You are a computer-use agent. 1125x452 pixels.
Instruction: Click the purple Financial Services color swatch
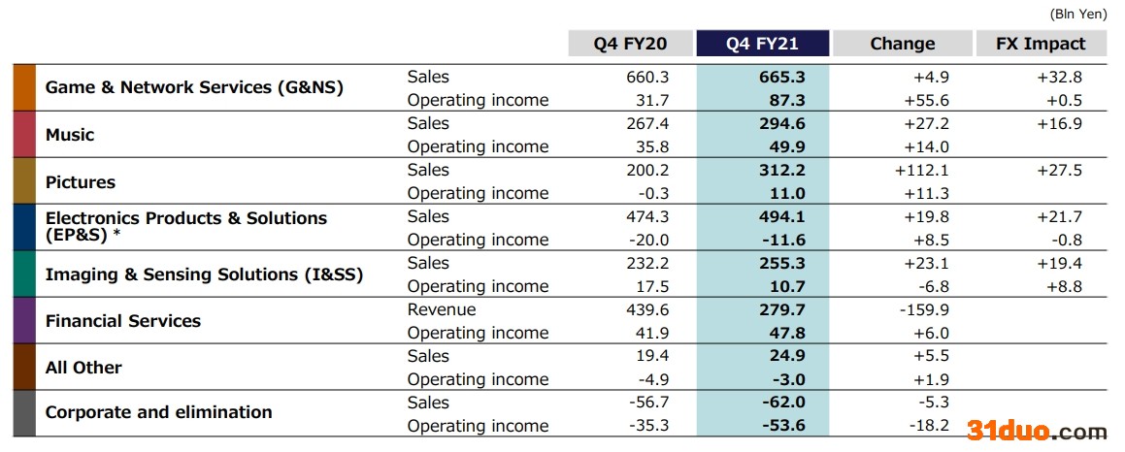coord(24,320)
